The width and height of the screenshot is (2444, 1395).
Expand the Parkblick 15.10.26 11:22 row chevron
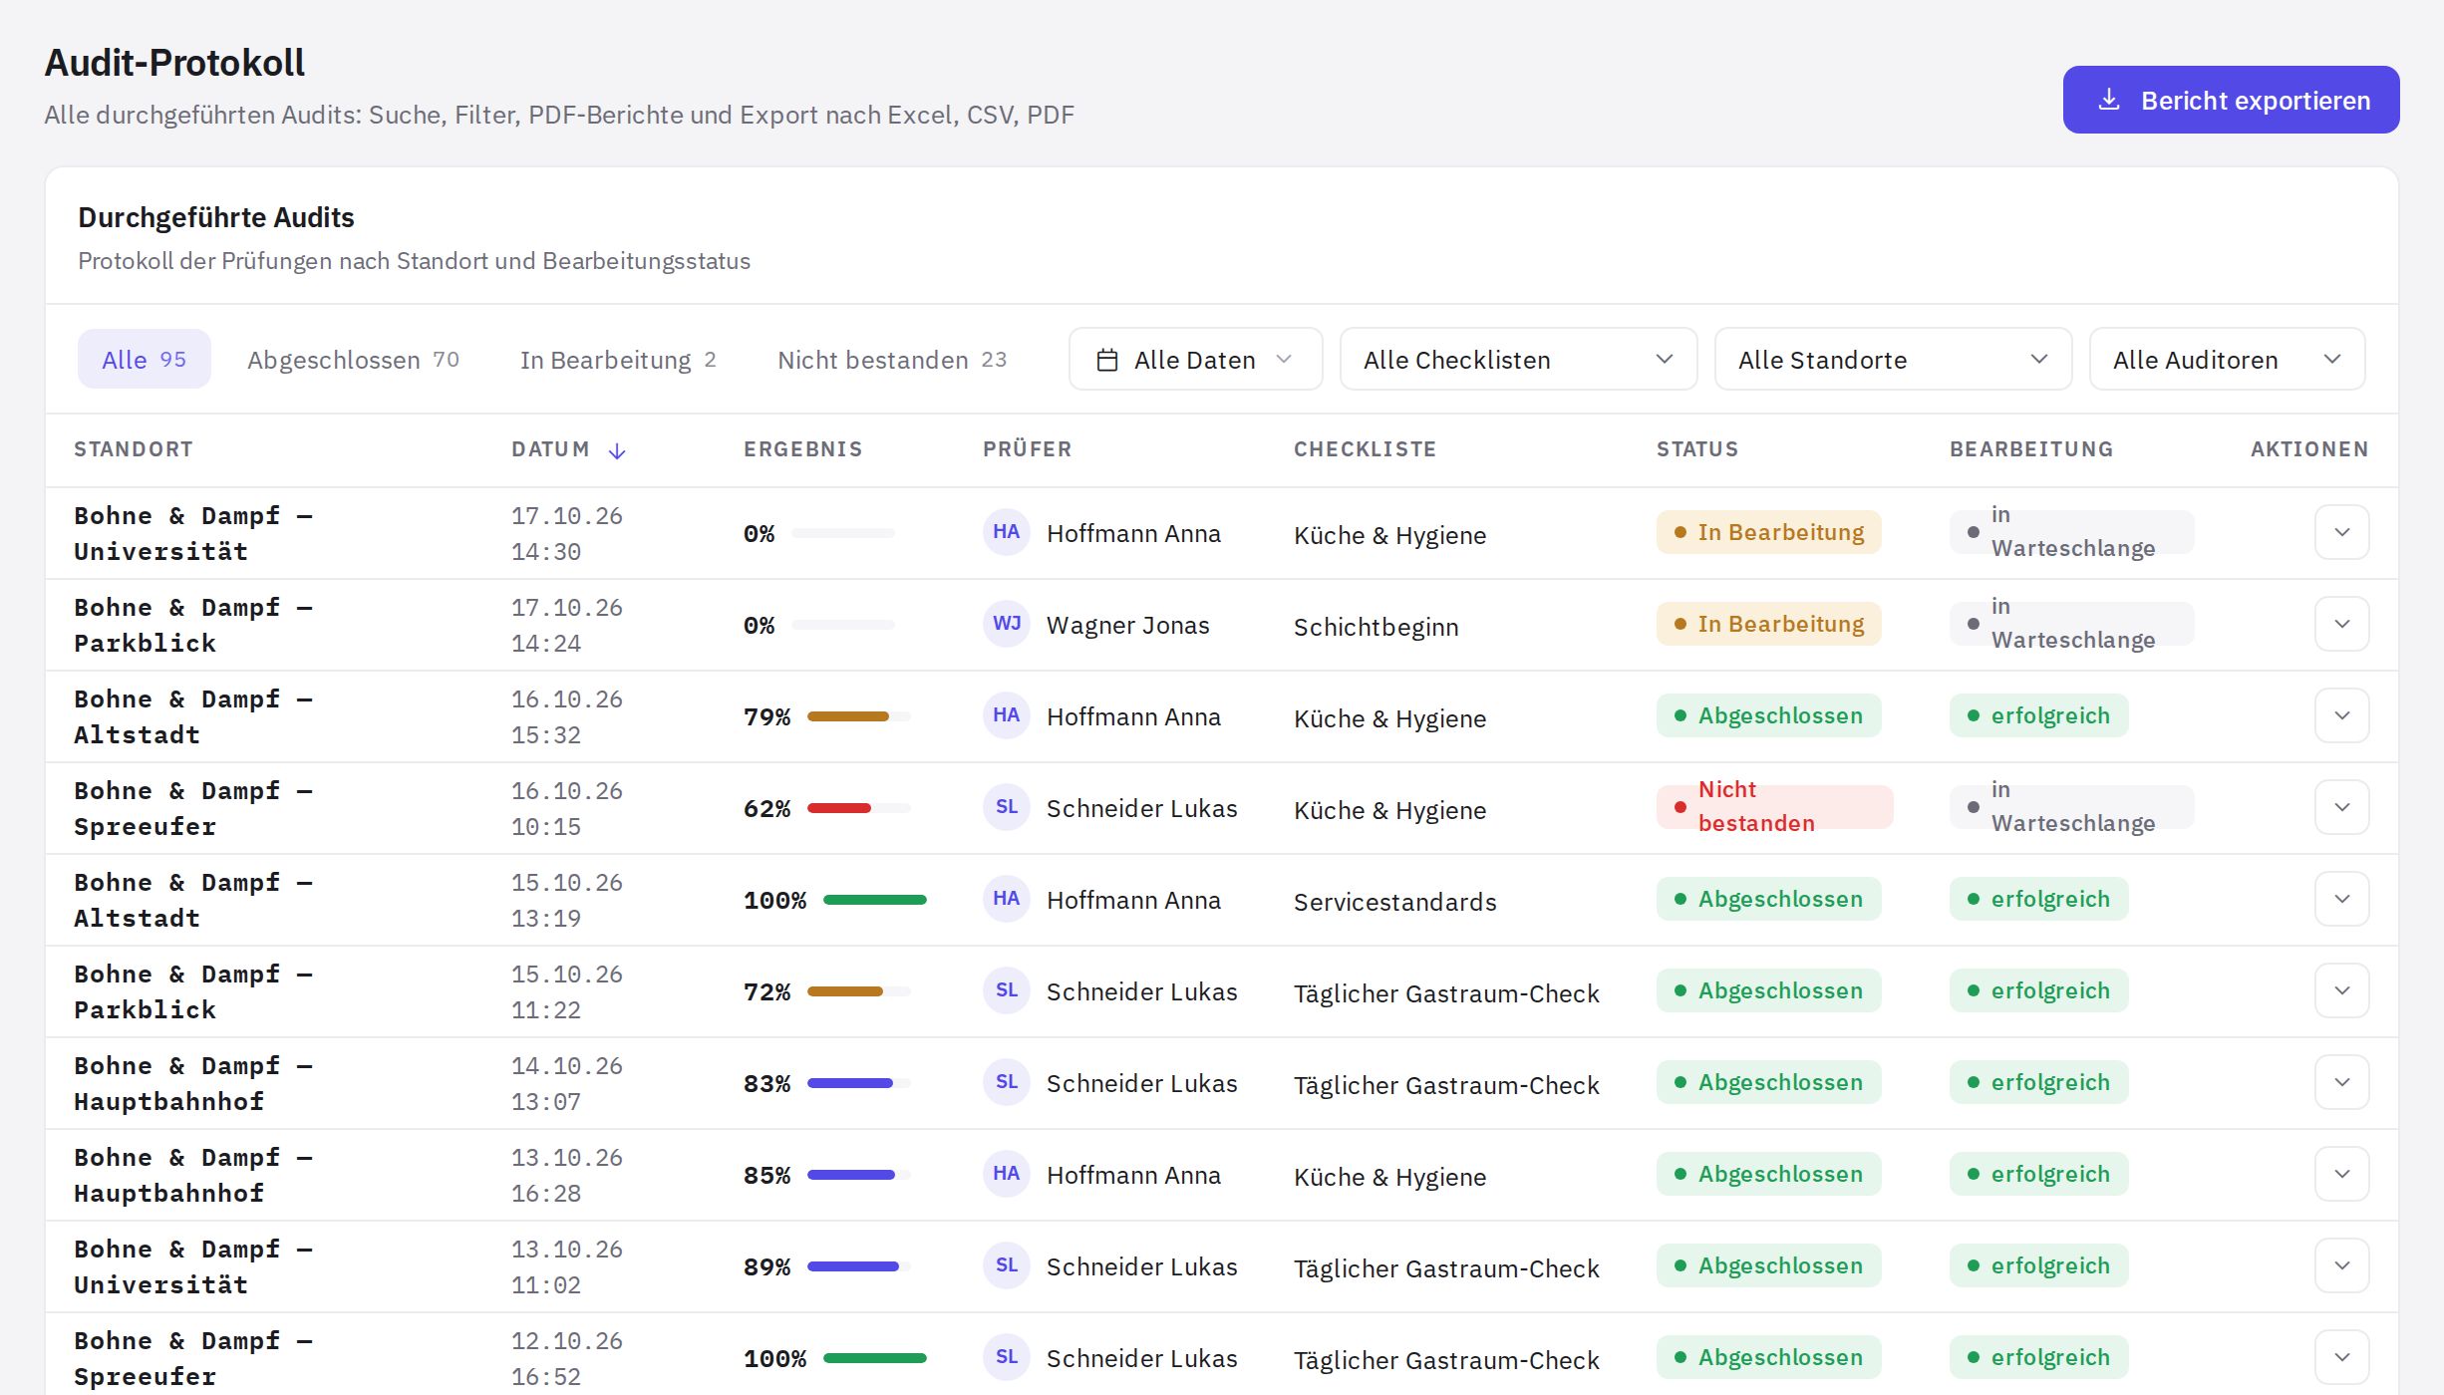2341,990
